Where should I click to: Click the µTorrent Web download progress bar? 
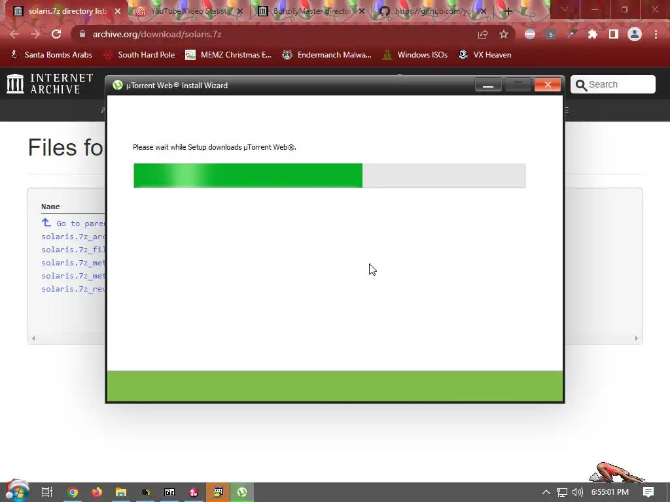coord(329,175)
